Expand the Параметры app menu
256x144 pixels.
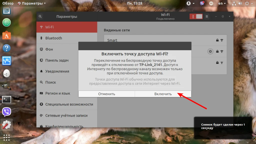[x=32, y=3]
